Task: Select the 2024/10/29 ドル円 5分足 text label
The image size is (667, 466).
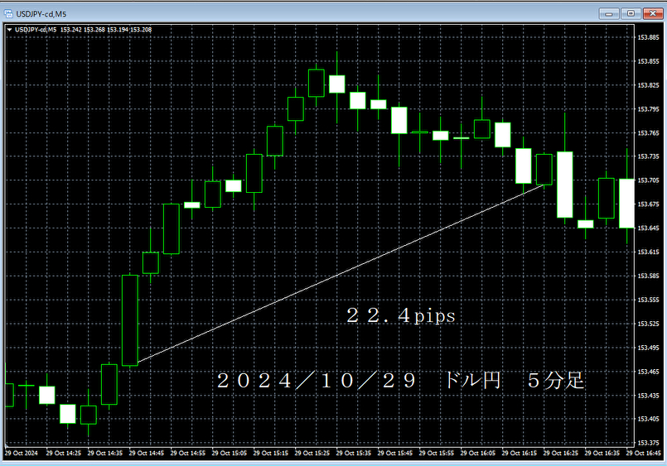Action: [x=400, y=380]
